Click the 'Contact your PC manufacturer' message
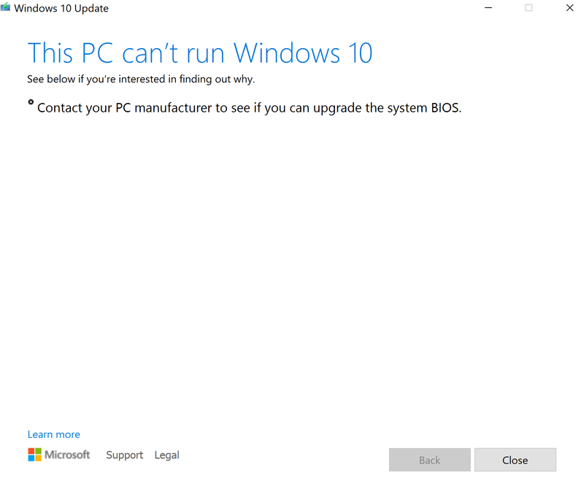The image size is (584, 492). 249,107
